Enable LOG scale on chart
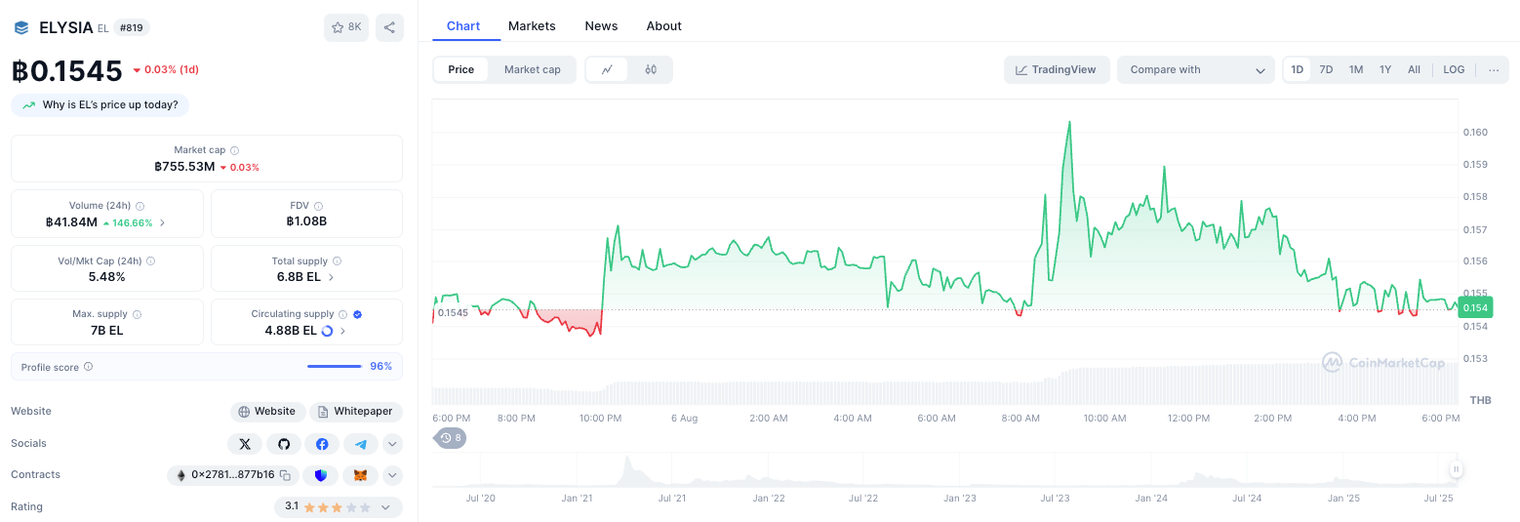This screenshot has width=1520, height=522. (1454, 69)
